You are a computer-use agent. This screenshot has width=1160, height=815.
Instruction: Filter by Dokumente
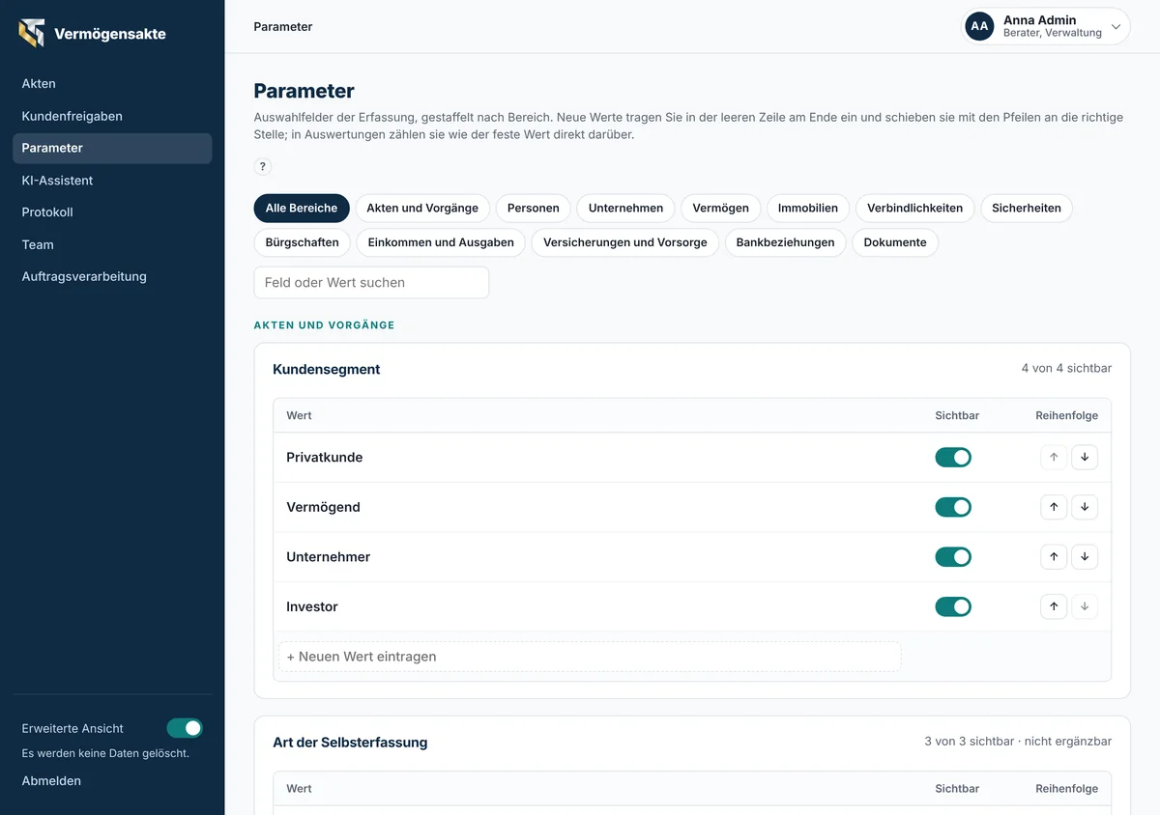[x=895, y=242]
